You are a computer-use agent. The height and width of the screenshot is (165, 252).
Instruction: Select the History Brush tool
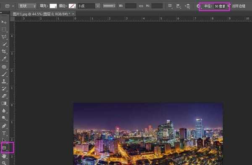pyautogui.click(x=4, y=89)
